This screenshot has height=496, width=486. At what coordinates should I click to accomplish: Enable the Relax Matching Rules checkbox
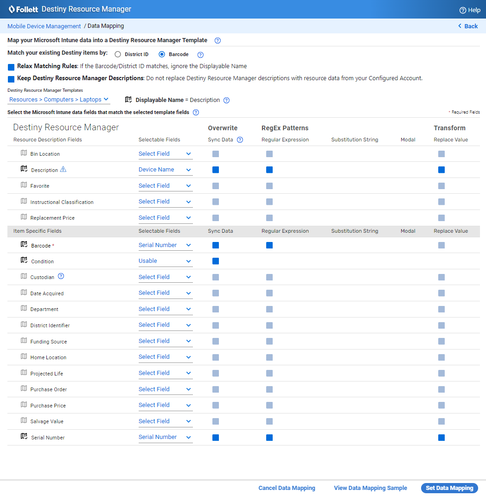[11, 67]
